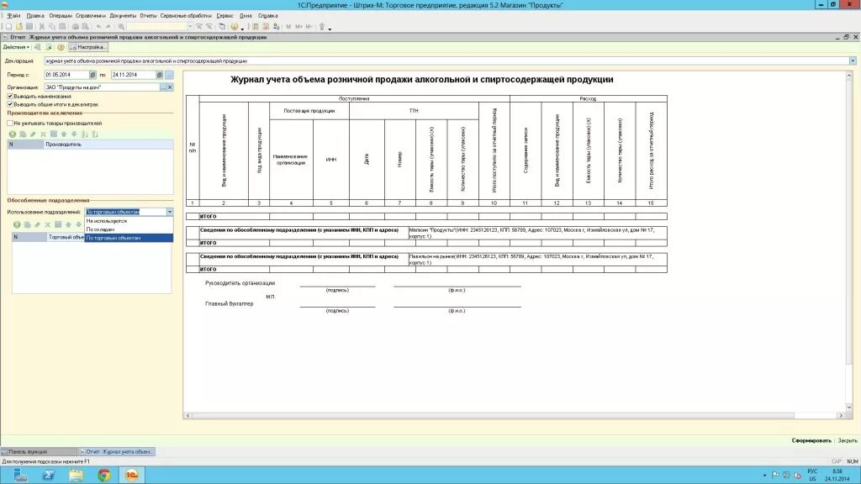Open File Explorer from the taskbar
The width and height of the screenshot is (861, 484).
77,475
